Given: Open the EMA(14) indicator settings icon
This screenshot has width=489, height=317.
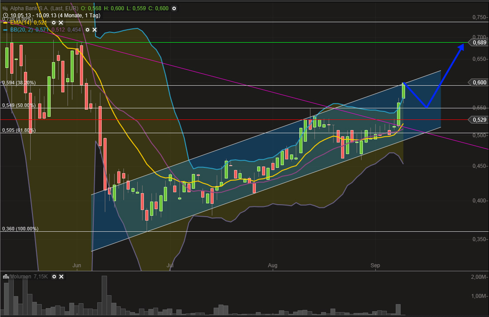Looking at the screenshot, I should point(54,23).
